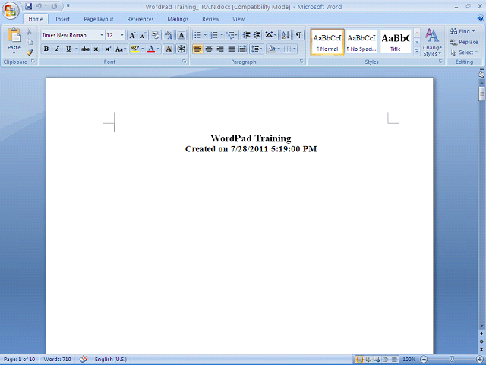Open the Page Layout tab
The width and height of the screenshot is (486, 365).
click(99, 19)
